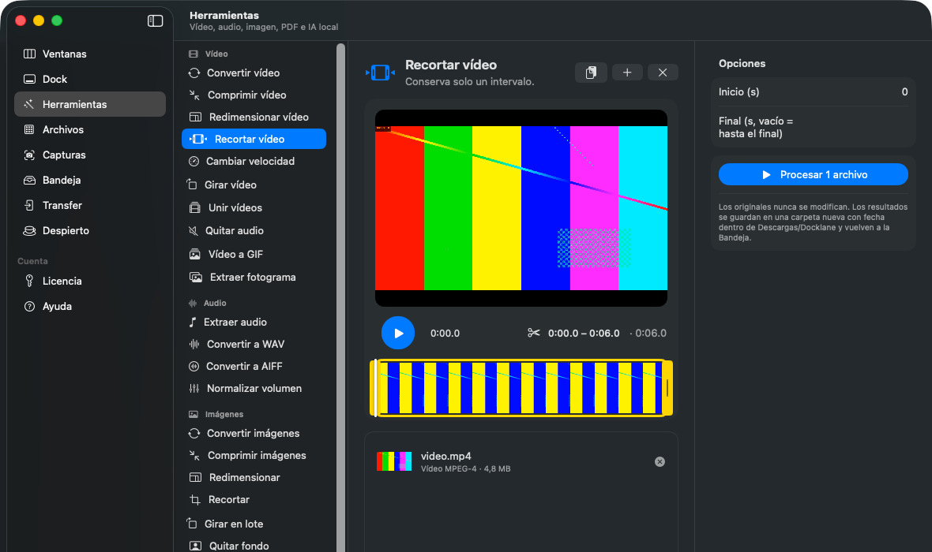
Task: Play the video preview
Action: 397,333
